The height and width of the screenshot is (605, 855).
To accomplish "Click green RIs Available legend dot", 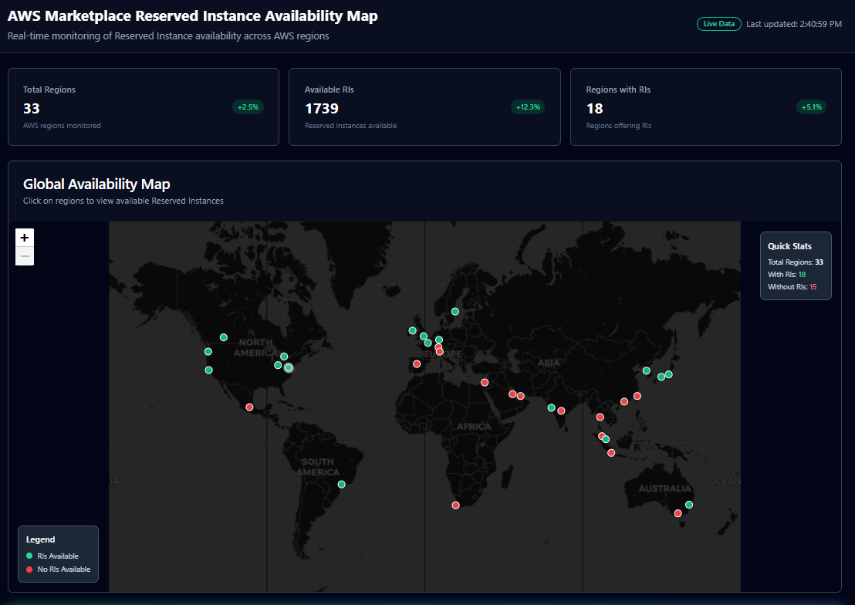I will [x=29, y=556].
